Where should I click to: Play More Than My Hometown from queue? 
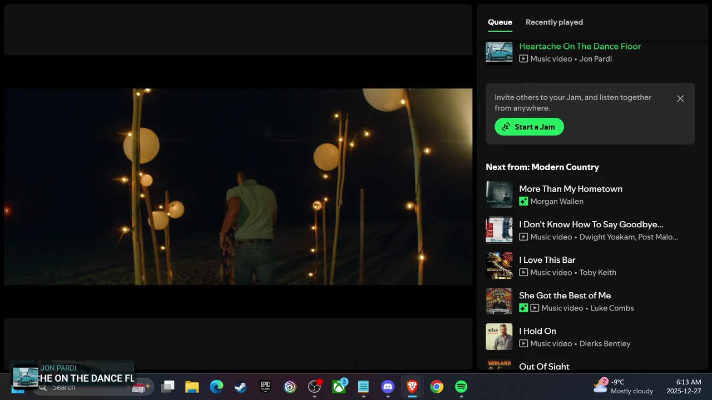571,189
